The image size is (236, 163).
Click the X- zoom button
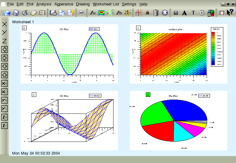click(x=5, y=92)
